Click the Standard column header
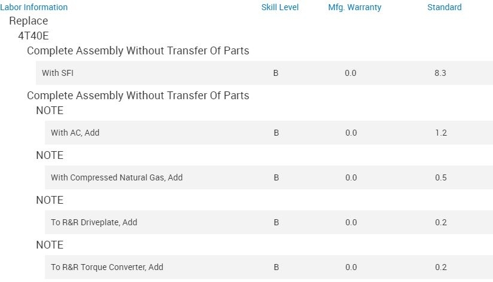This screenshot has height=282, width=493. point(444,7)
